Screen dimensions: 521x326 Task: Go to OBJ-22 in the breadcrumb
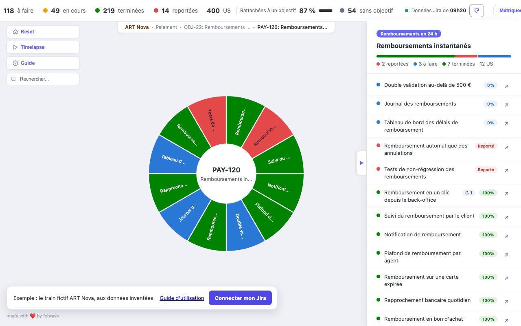click(x=217, y=27)
